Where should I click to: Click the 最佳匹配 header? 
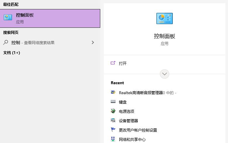pos(11,4)
